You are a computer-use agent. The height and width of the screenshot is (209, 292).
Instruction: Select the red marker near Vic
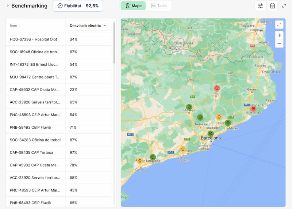tap(217, 88)
